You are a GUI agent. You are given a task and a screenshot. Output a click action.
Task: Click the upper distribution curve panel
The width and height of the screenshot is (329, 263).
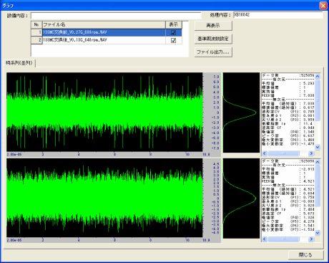[241, 113]
